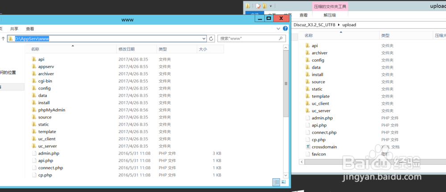The width and height of the screenshot is (446, 192).
Task: Sort by 类型 column in upload window
Action: pos(406,36)
